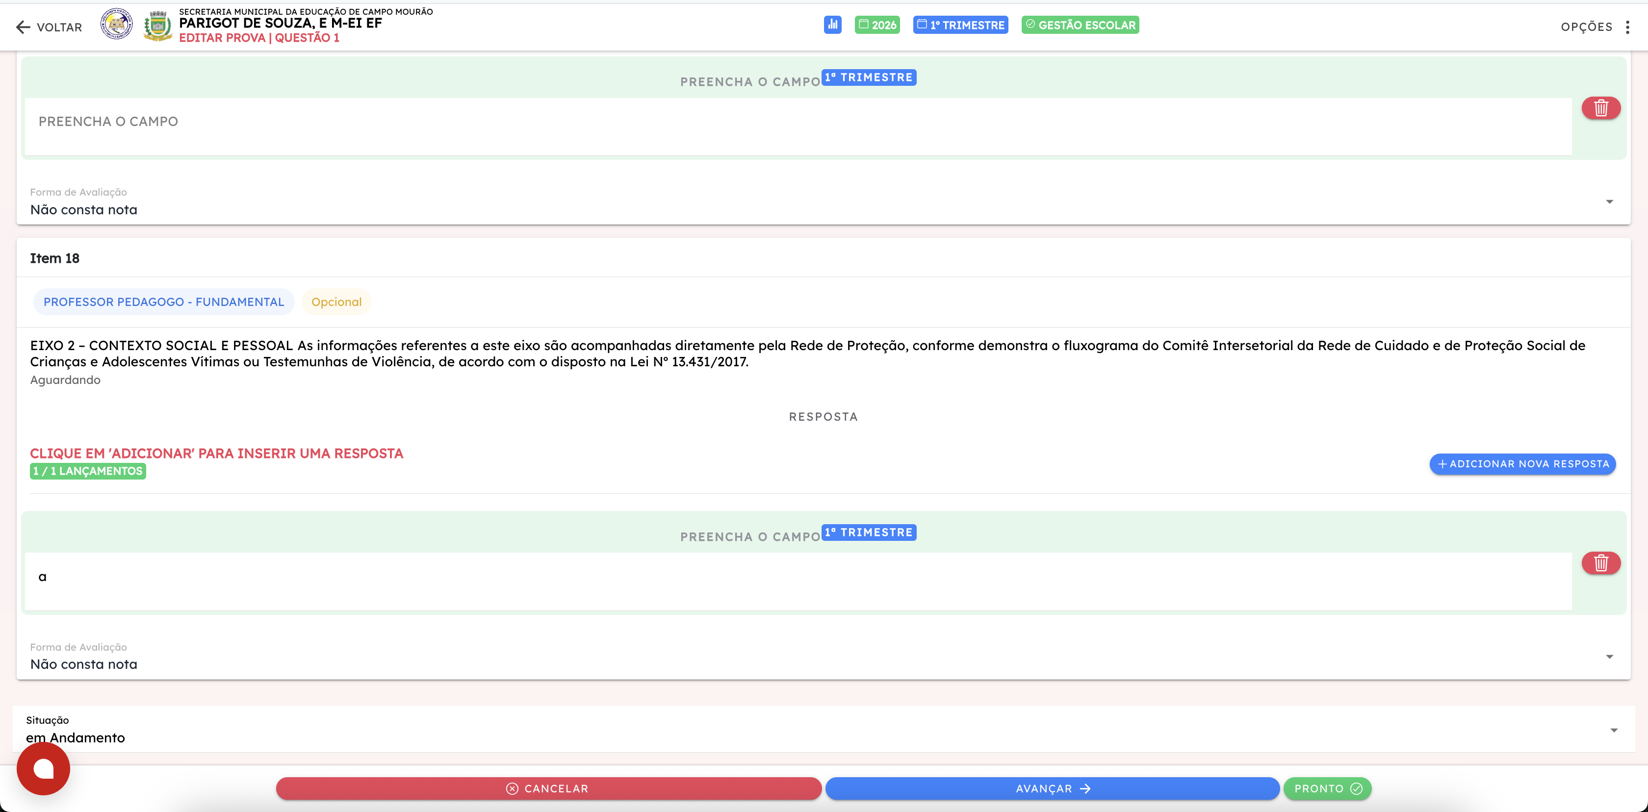This screenshot has width=1648, height=812.
Task: Focus the empty PREENCHA O CAMPO text field
Action: click(798, 126)
